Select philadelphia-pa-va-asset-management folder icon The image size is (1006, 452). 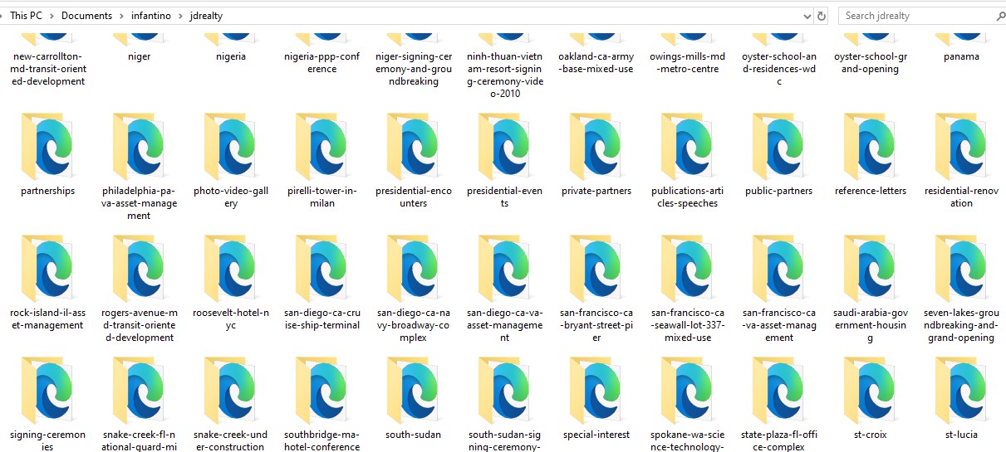point(139,147)
